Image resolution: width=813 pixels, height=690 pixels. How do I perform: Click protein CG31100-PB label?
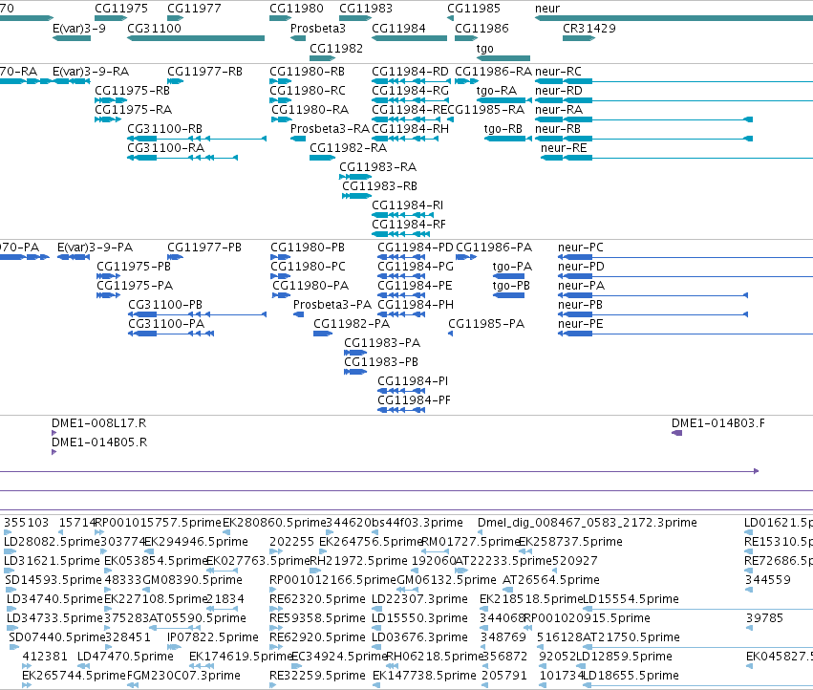165,305
